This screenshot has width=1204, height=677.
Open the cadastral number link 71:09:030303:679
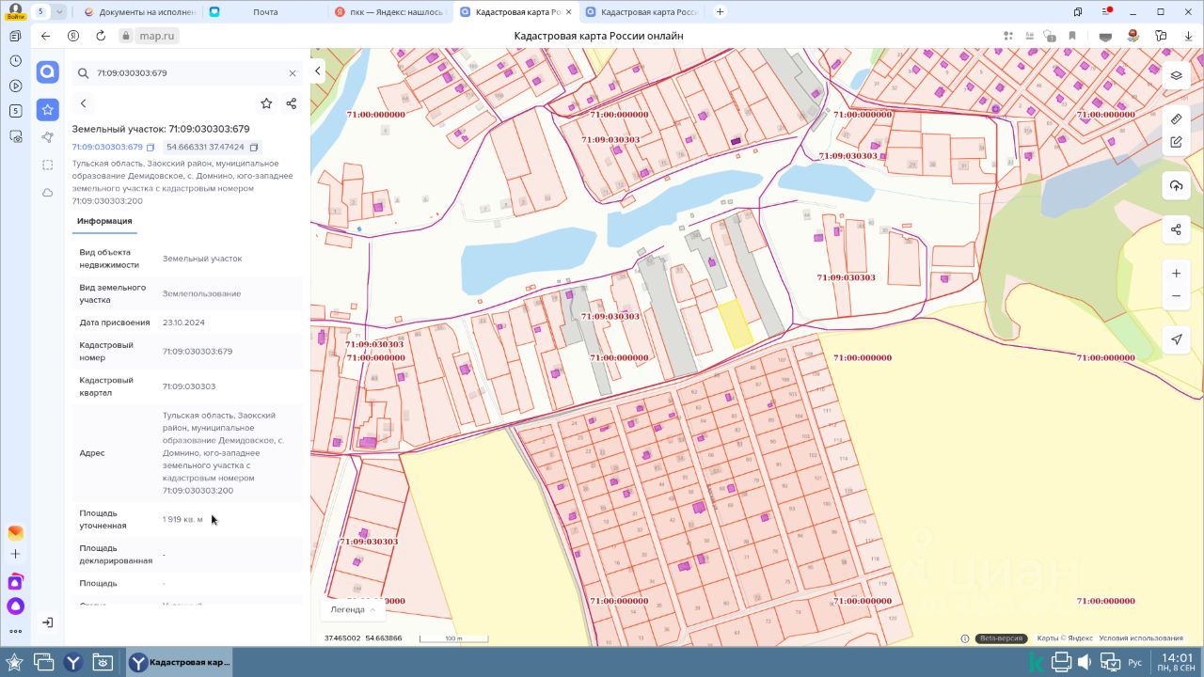point(107,148)
